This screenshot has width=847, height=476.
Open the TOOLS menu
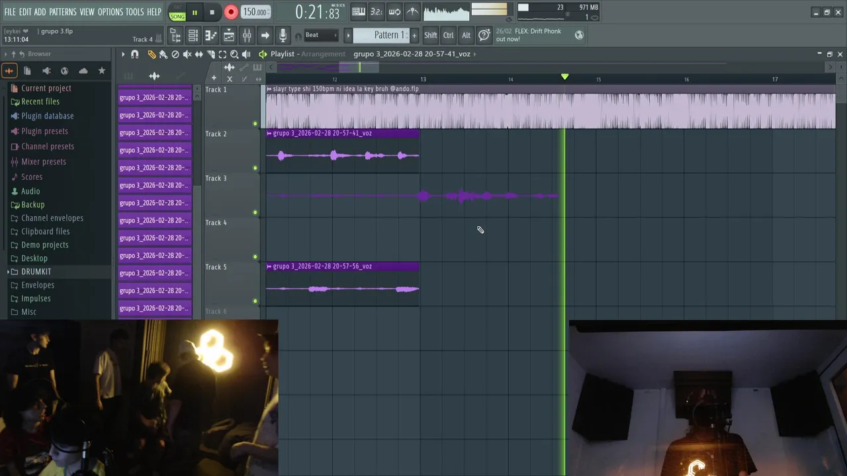[x=135, y=12]
